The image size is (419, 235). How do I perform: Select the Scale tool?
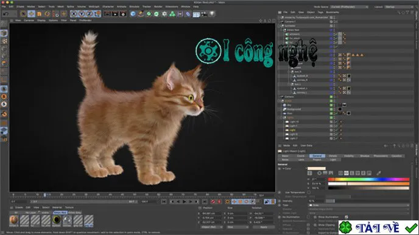(39, 13)
